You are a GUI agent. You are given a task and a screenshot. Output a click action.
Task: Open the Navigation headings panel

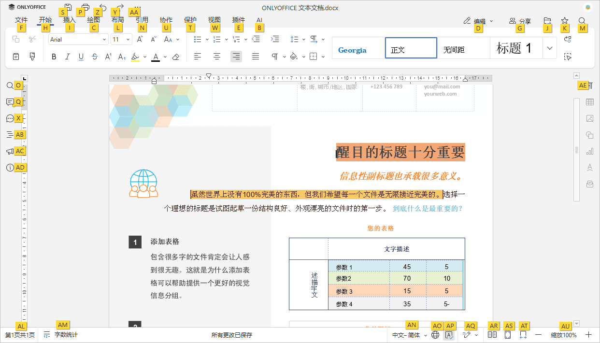(x=10, y=134)
